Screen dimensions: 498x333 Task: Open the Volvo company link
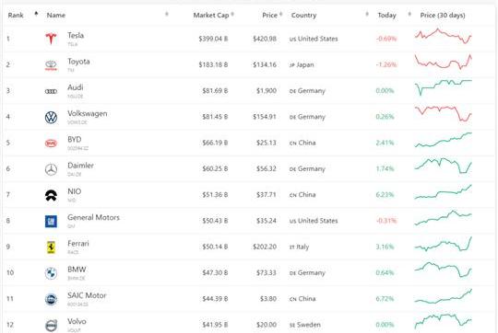77,321
